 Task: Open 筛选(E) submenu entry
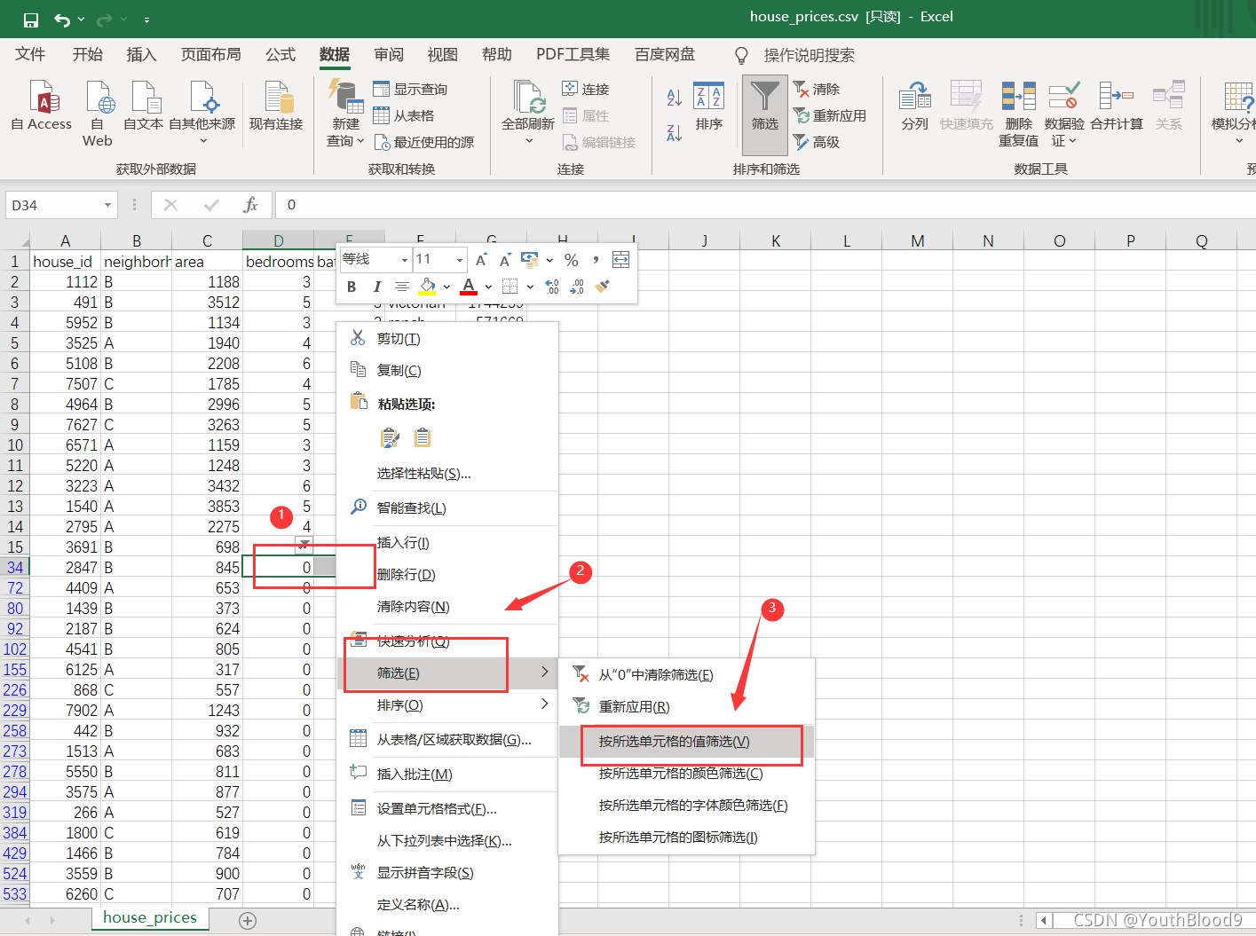(x=447, y=673)
